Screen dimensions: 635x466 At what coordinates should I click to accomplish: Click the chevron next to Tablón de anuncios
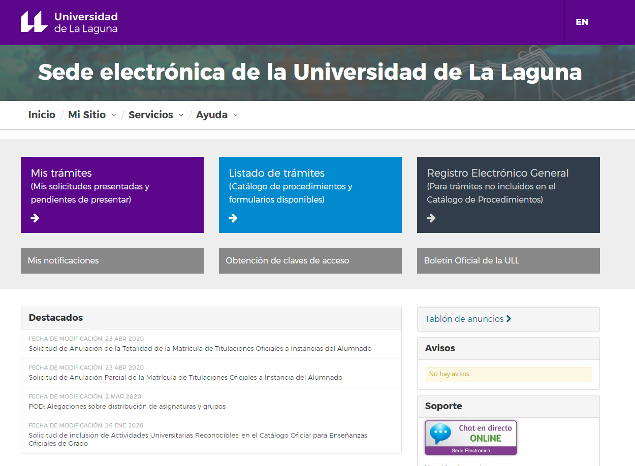[x=509, y=319]
